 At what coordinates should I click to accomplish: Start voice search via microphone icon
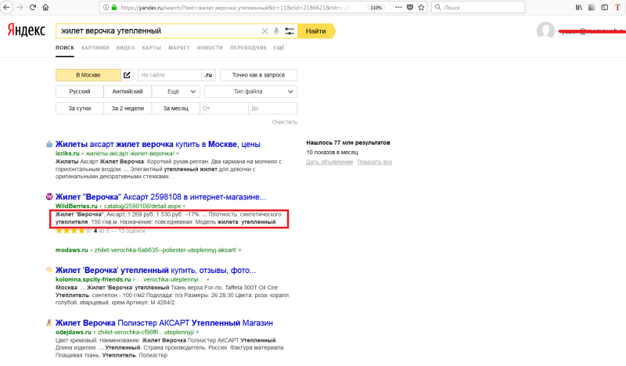pos(276,31)
